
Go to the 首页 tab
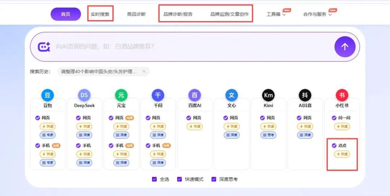[66, 14]
